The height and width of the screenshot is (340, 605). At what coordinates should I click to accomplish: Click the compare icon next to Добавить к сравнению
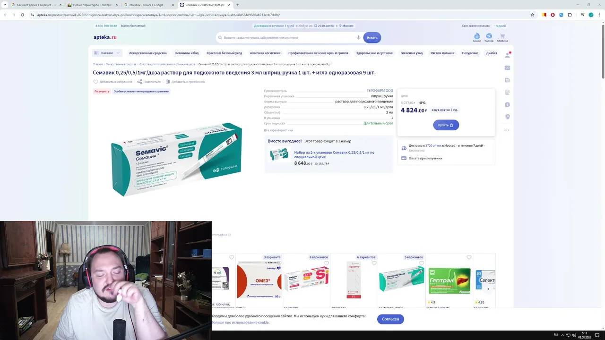(168, 82)
